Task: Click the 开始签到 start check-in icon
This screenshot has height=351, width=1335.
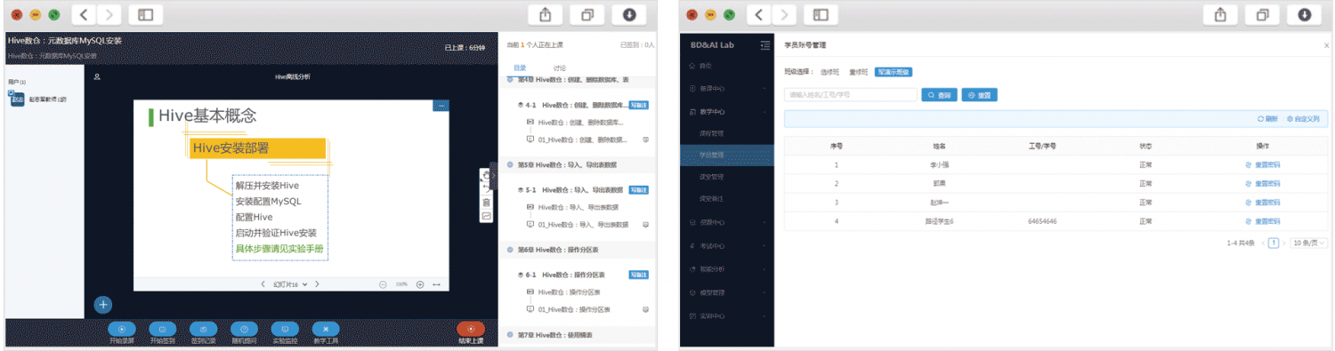Action: click(x=162, y=329)
